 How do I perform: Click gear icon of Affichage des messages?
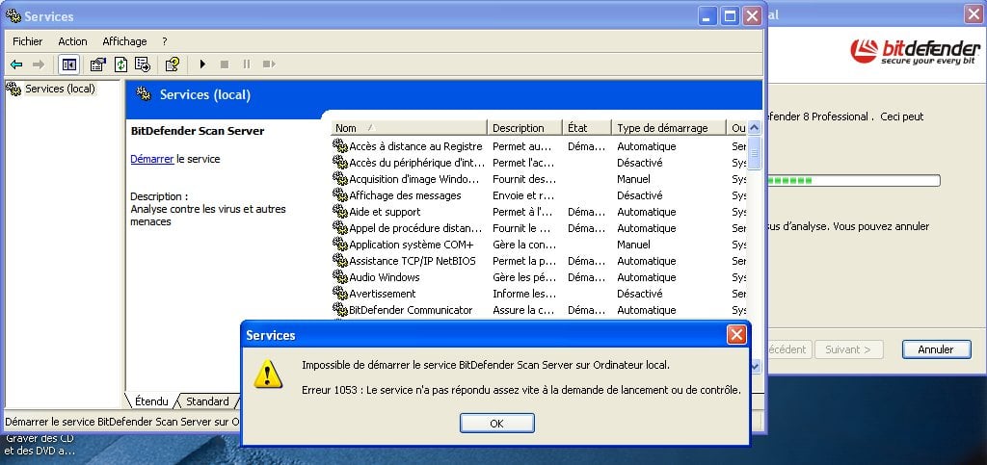click(x=340, y=194)
